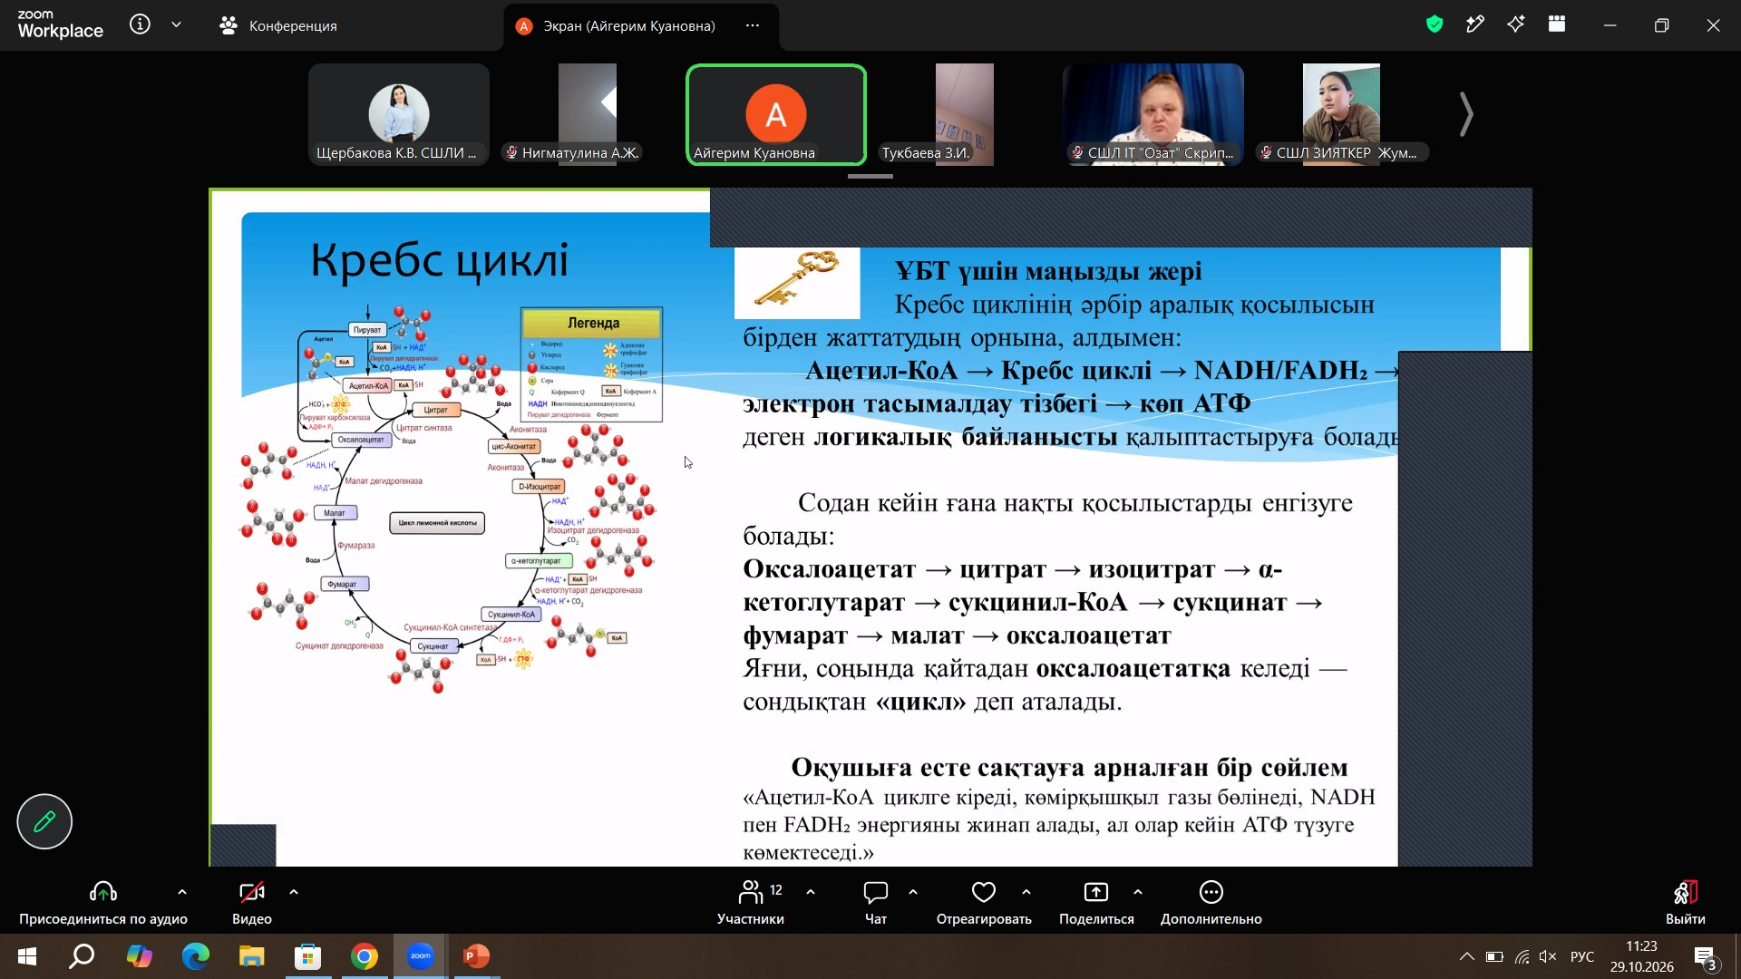The width and height of the screenshot is (1741, 979).
Task: Select Щербакова К.В. participant thumbnail
Action: pos(399,114)
